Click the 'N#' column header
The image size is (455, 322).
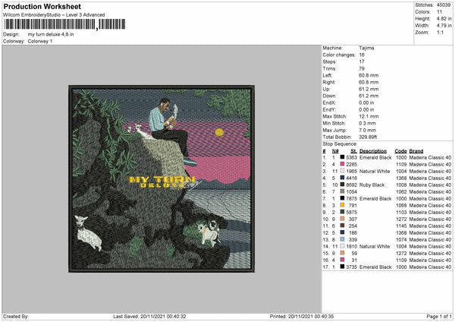335,151
